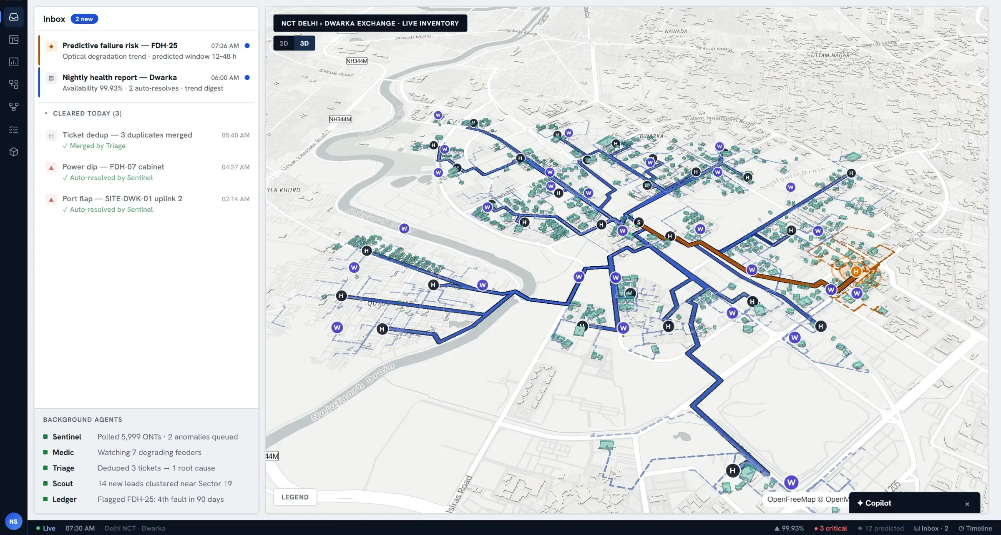Click the OpenFreeMap attribution link
The width and height of the screenshot is (1001, 535).
coord(791,499)
